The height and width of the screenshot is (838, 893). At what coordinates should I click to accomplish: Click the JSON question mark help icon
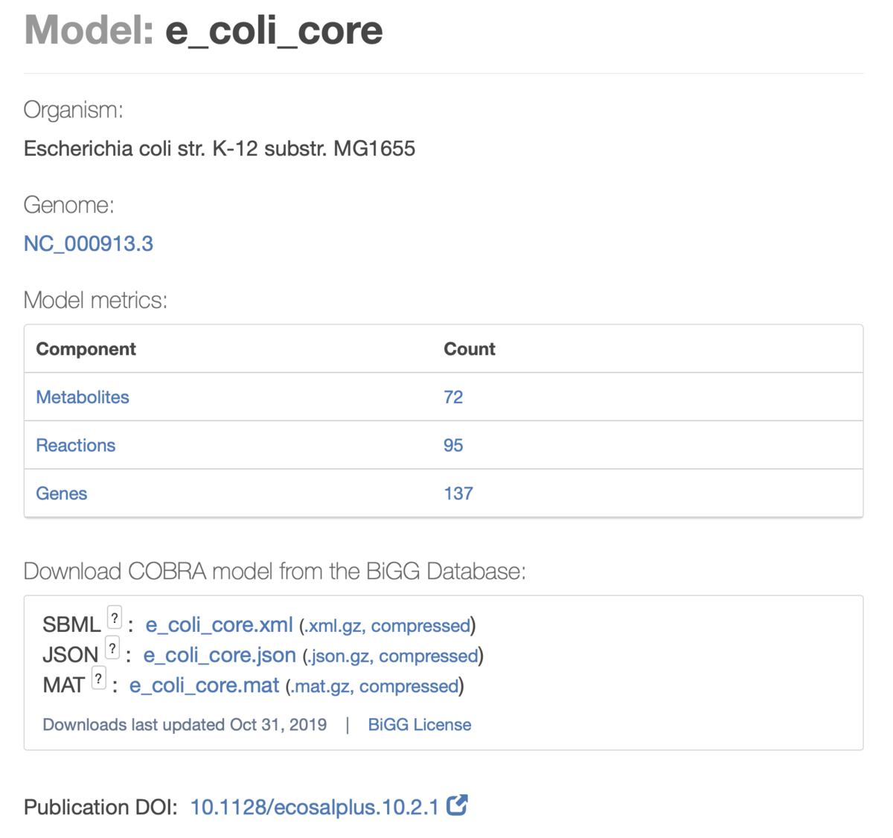point(112,648)
